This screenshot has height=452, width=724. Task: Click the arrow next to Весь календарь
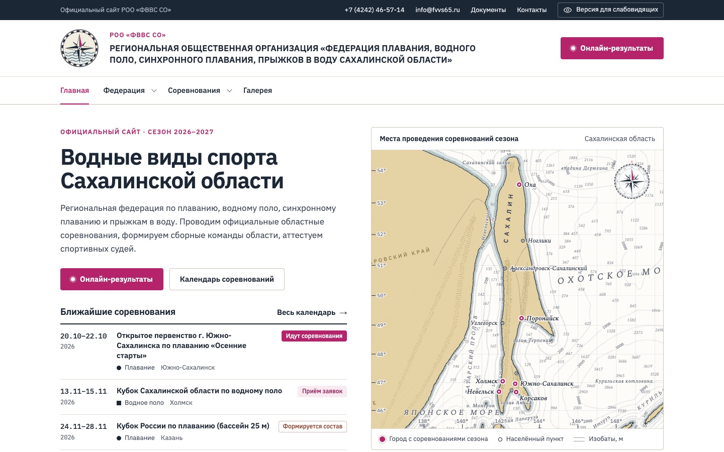(343, 312)
